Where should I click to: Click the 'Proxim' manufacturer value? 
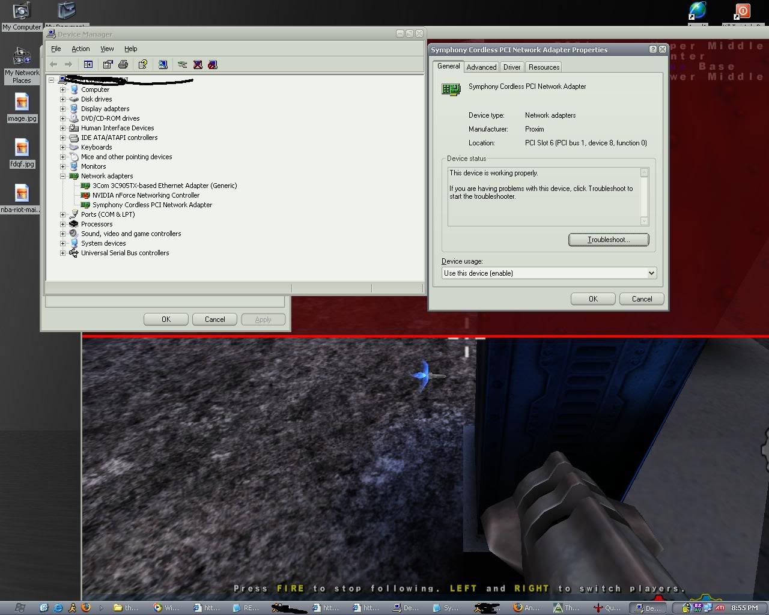click(534, 129)
